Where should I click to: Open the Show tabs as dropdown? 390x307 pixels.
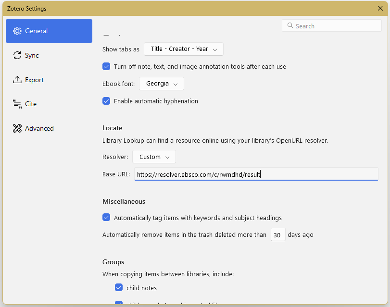coord(183,49)
